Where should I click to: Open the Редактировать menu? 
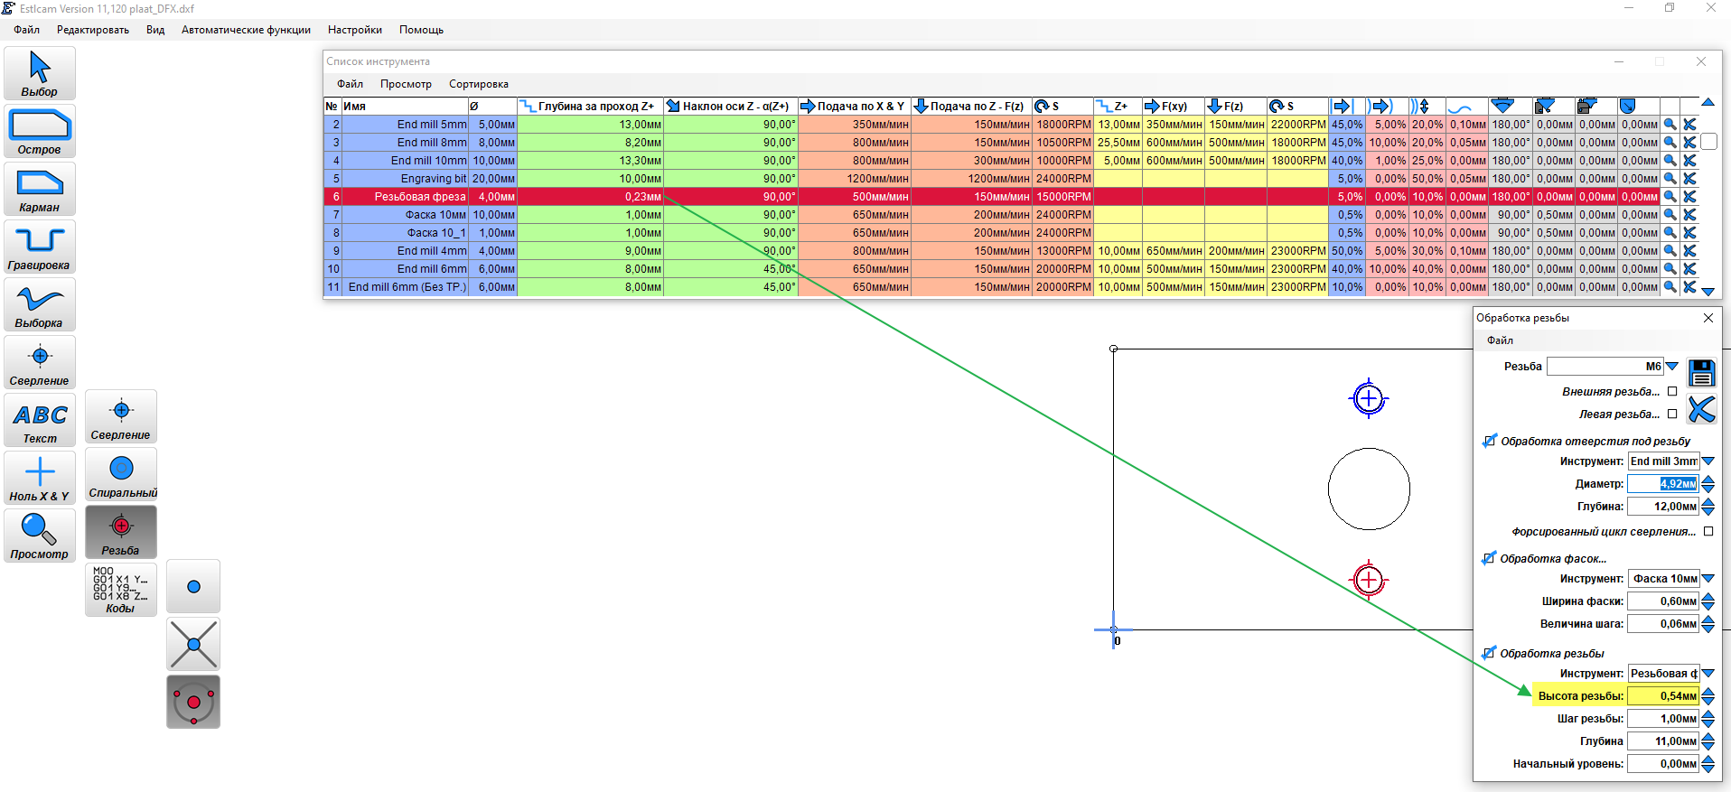93,30
